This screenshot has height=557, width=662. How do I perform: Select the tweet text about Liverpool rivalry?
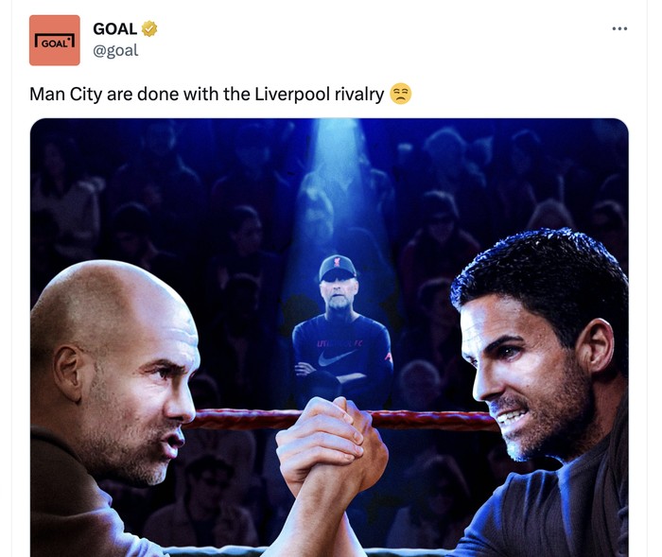pyautogui.click(x=207, y=94)
